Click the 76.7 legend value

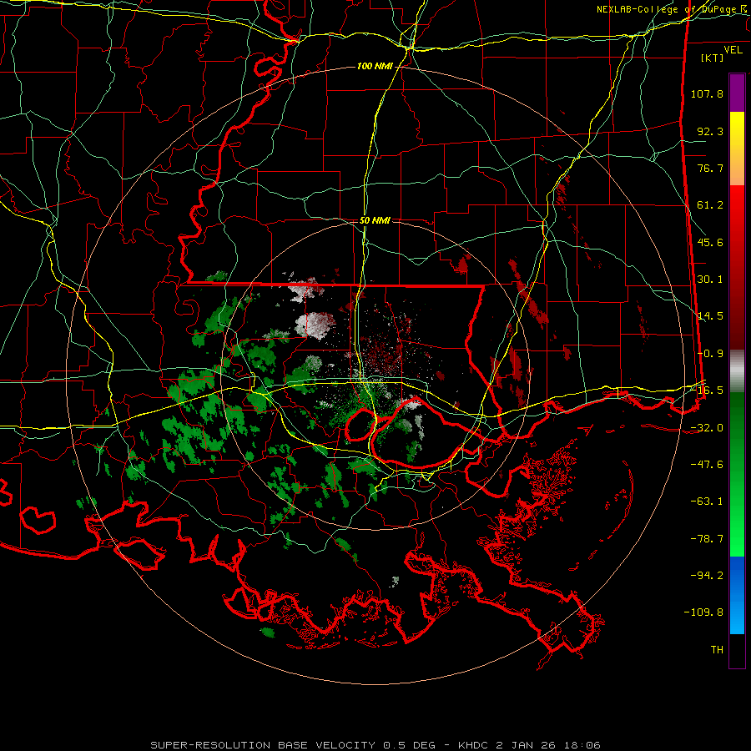click(x=710, y=168)
